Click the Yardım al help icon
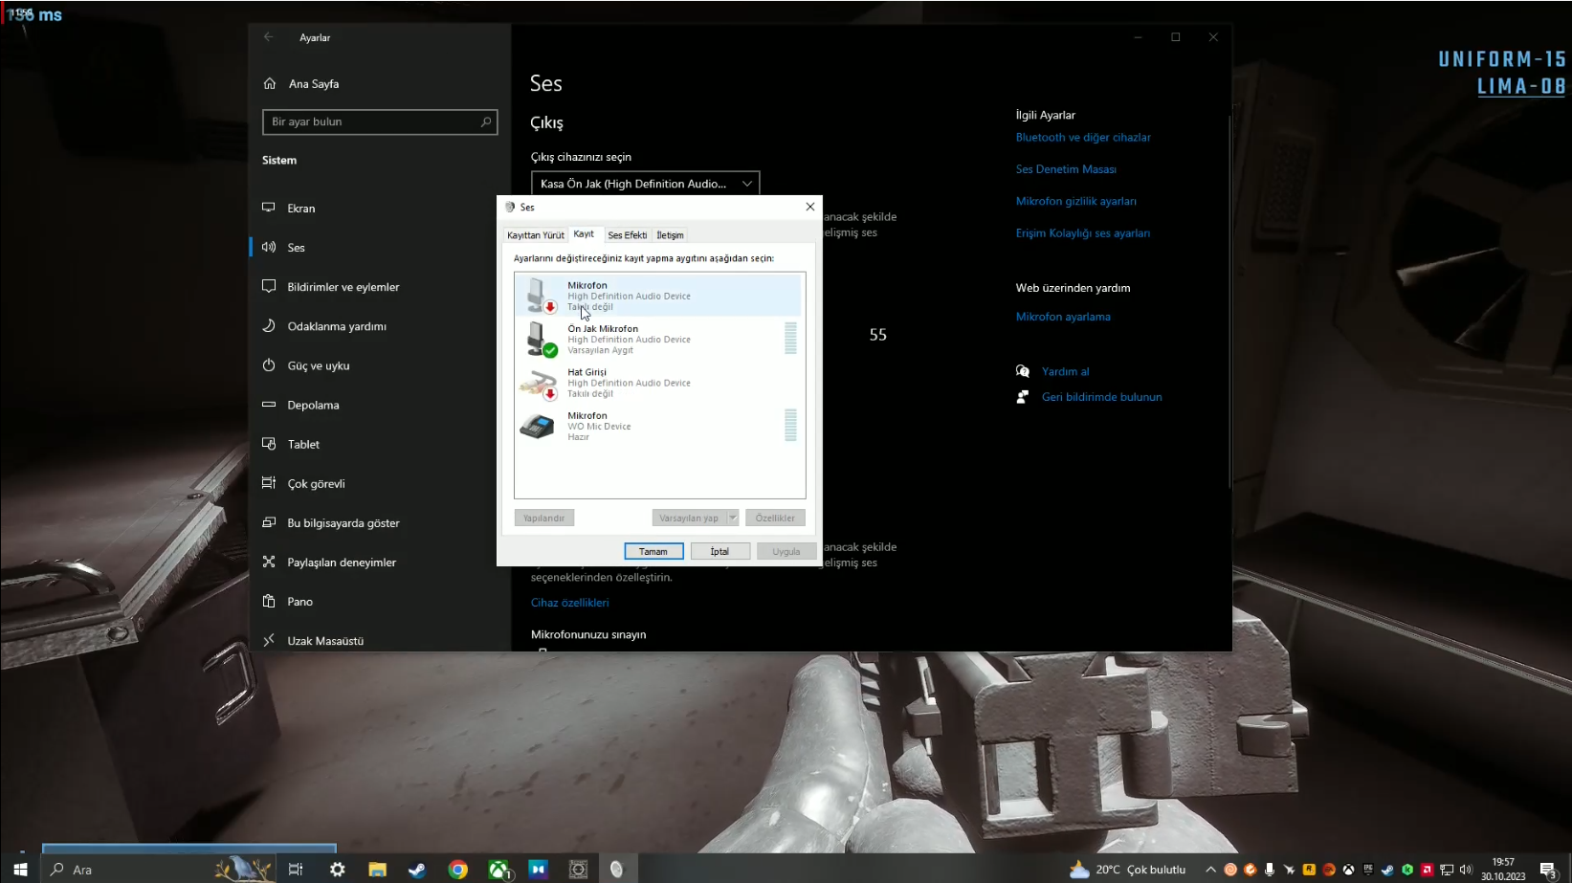Image resolution: width=1572 pixels, height=883 pixels. click(x=1023, y=371)
